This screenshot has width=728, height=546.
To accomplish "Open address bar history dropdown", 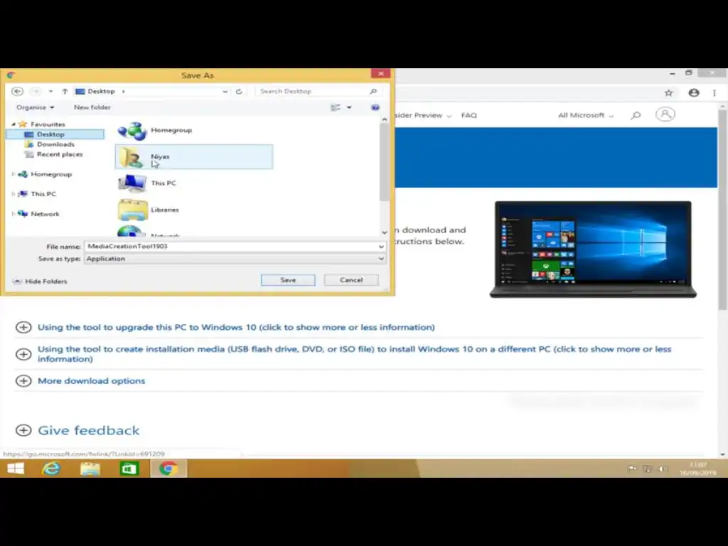I will pyautogui.click(x=225, y=92).
